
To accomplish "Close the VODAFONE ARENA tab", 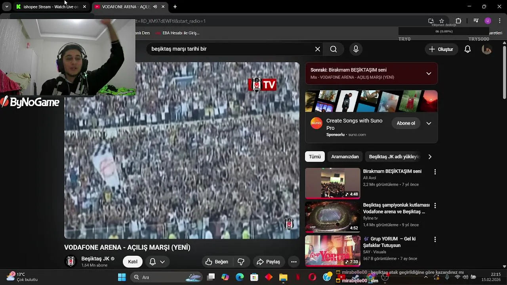I will (x=163, y=7).
